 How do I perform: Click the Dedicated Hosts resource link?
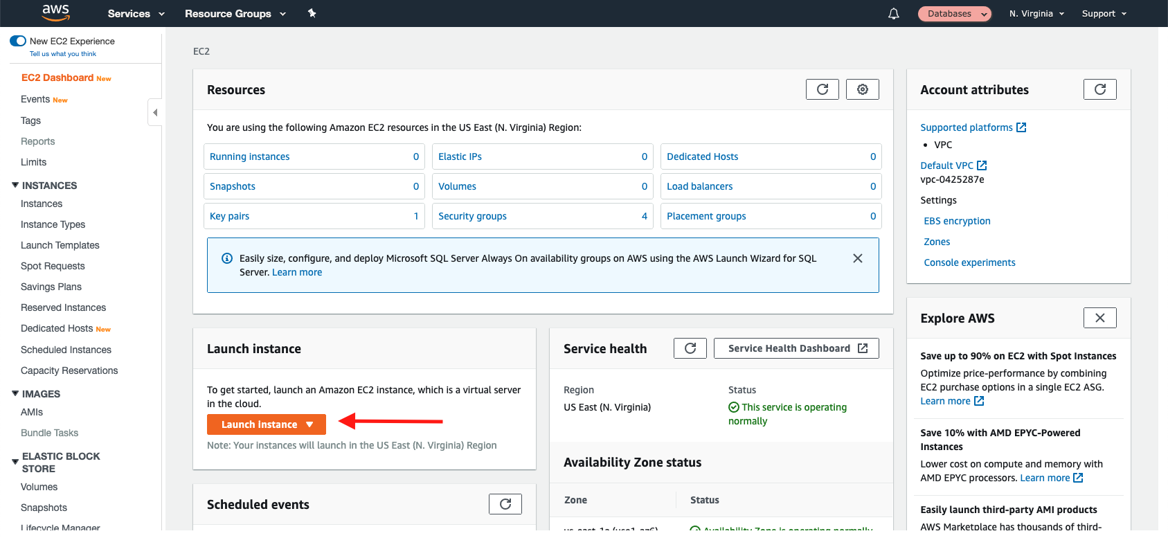(702, 156)
